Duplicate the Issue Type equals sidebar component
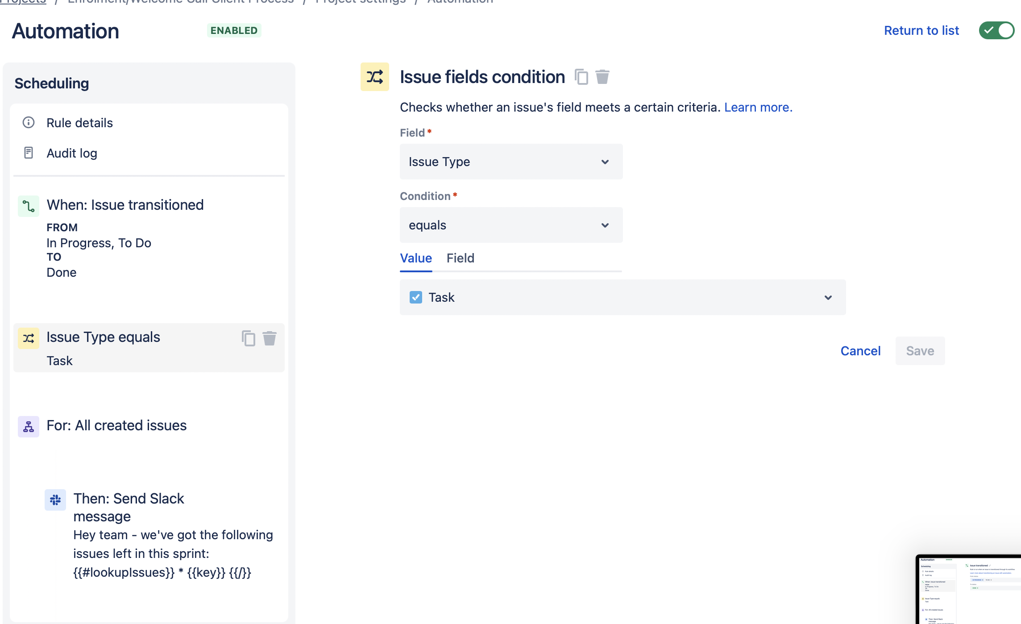The height and width of the screenshot is (624, 1021). coord(248,338)
